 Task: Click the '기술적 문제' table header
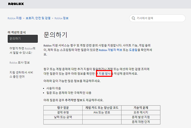pos(141,108)
